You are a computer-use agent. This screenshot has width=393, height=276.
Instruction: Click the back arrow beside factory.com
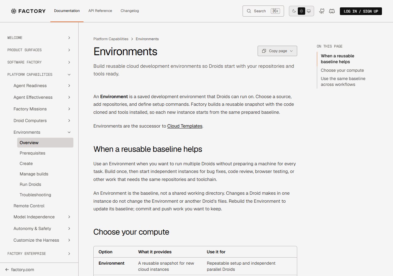(7, 270)
